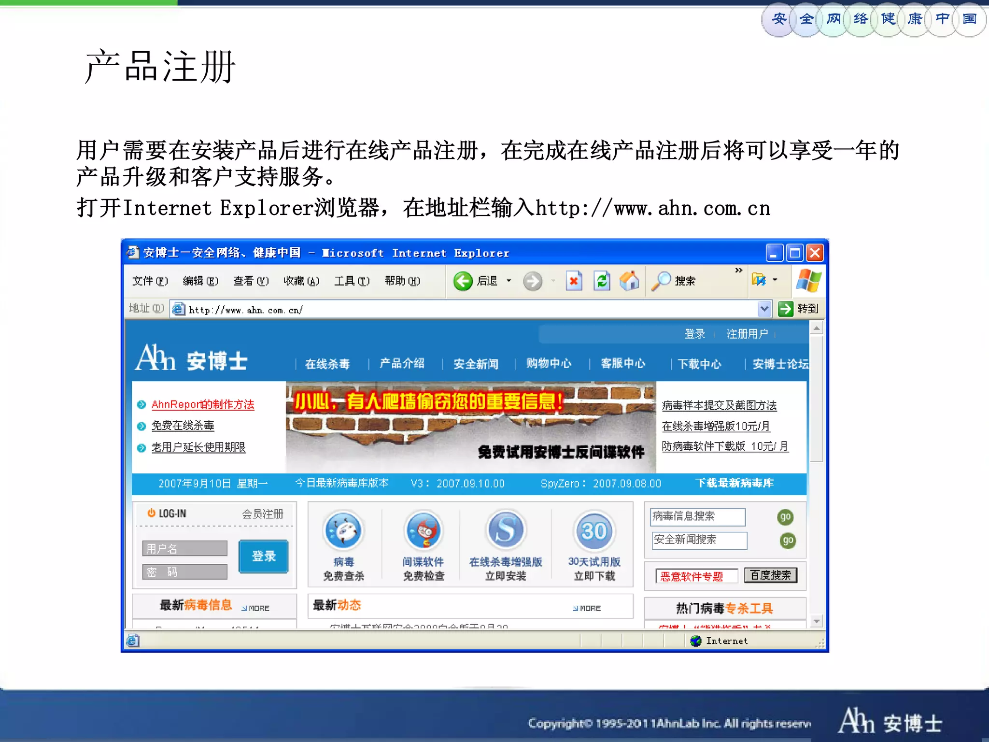Screen dimensions: 989x742
Task: Focus the 密码 password field
Action: [185, 572]
